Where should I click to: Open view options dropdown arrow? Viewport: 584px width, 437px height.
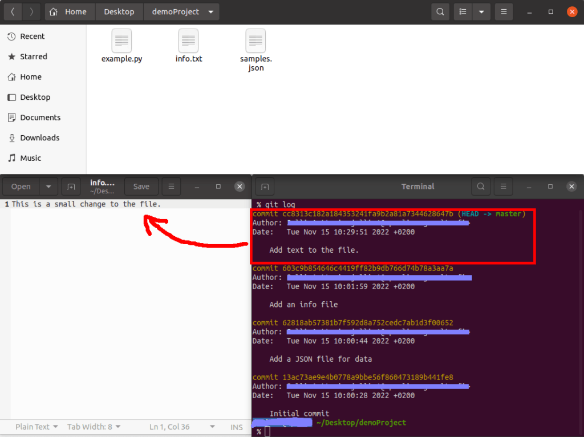coord(481,12)
